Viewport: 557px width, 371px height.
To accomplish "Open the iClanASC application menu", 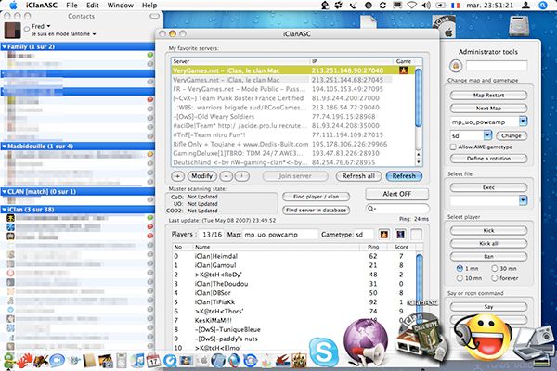I will [x=42, y=6].
